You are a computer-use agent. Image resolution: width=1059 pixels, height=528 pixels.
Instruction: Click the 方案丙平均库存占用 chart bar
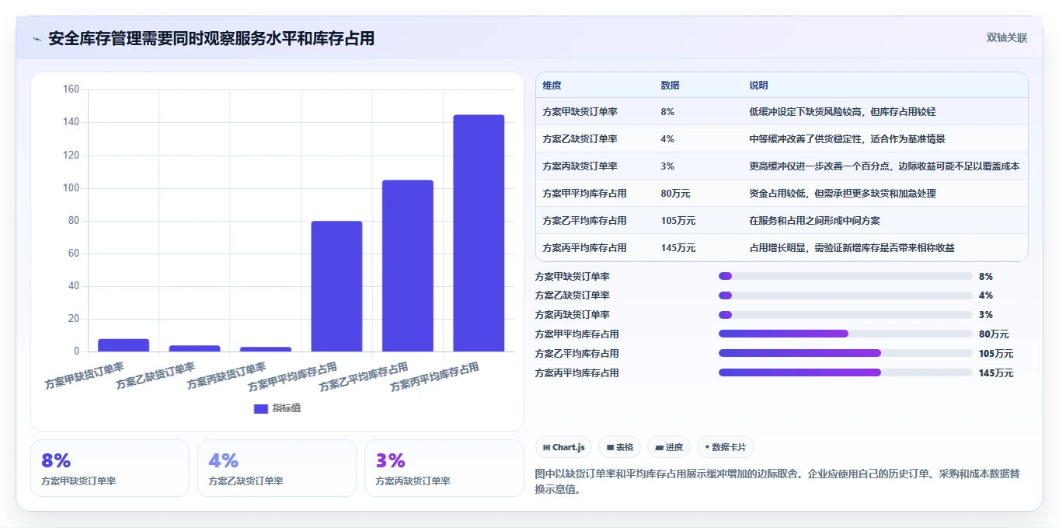click(479, 233)
